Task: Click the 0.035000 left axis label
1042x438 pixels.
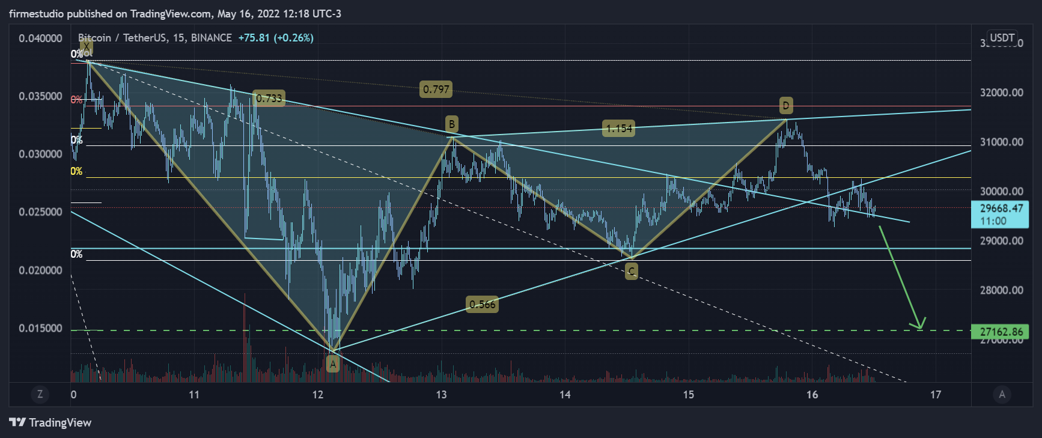Action: click(41, 96)
